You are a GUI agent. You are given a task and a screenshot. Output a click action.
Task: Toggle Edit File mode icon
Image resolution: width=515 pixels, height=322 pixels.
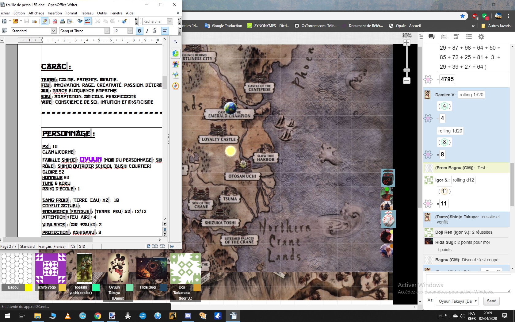(44, 21)
